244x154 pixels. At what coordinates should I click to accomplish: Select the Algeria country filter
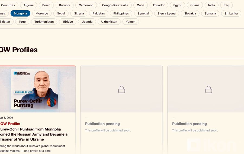pos(28,5)
